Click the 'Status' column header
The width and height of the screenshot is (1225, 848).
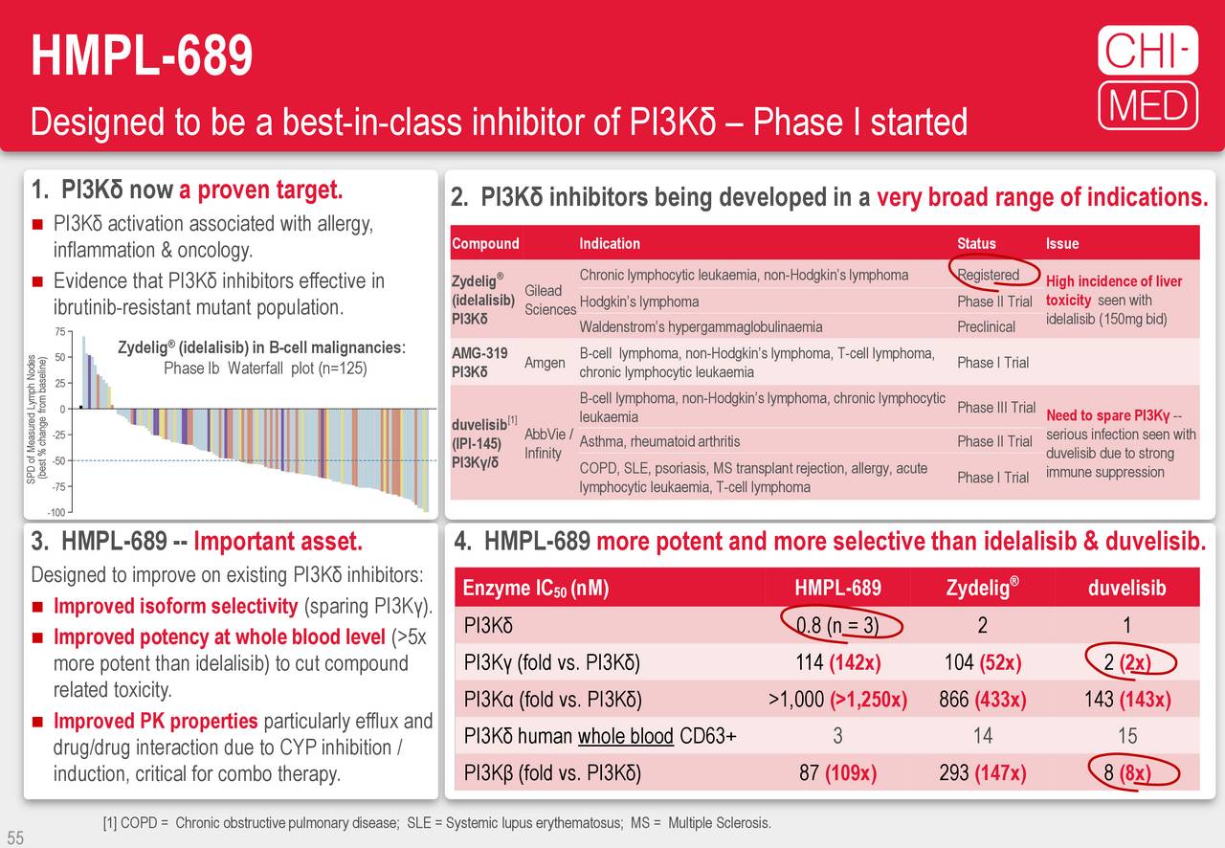976,244
